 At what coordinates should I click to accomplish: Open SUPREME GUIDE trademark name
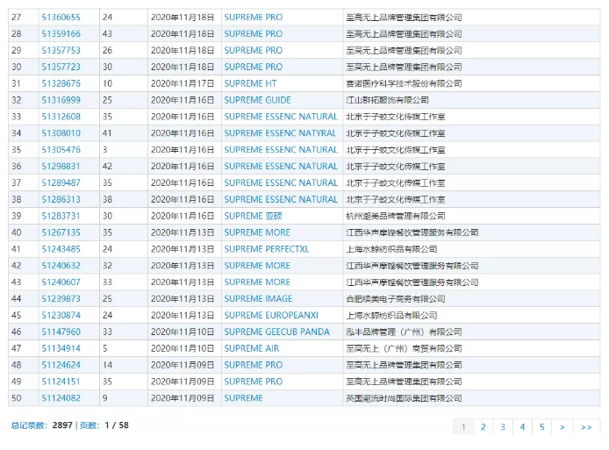point(257,100)
